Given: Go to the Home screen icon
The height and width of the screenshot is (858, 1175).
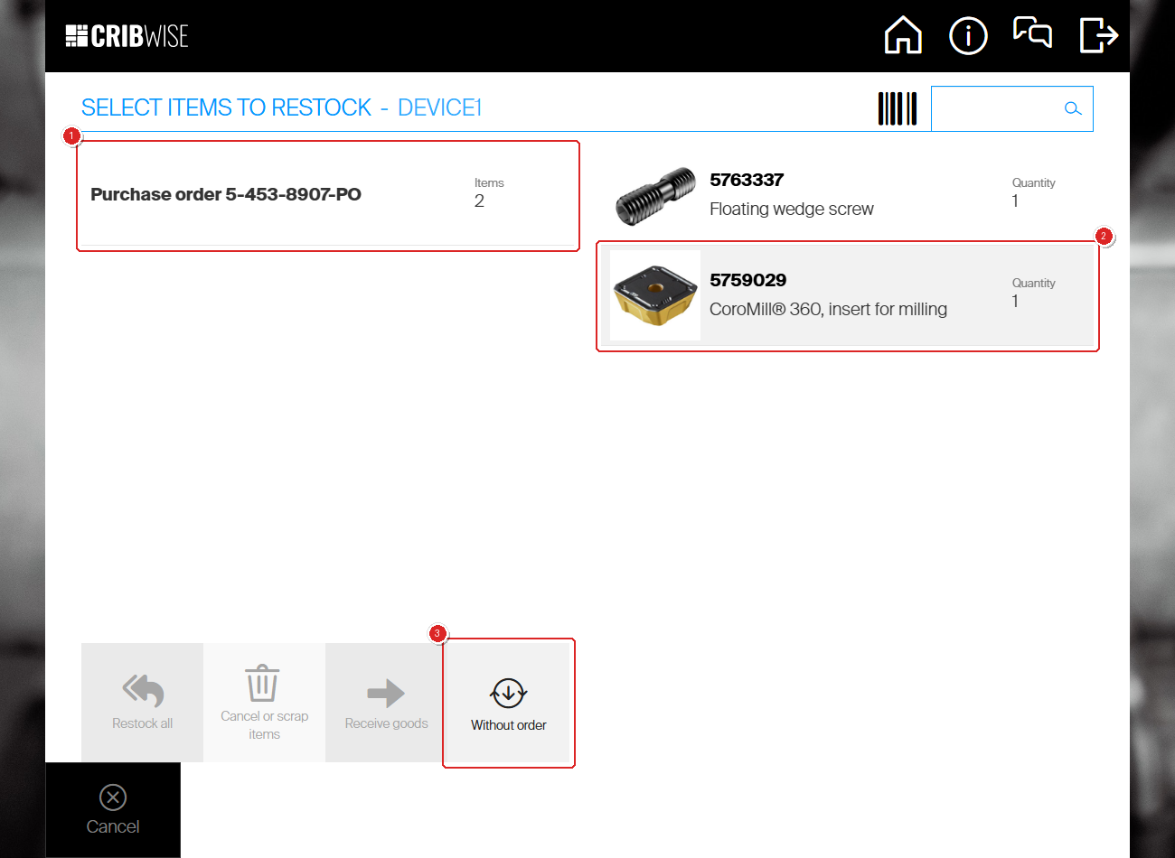Looking at the screenshot, I should coord(902,36).
